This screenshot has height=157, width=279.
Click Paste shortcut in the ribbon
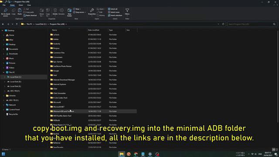pos(30,16)
